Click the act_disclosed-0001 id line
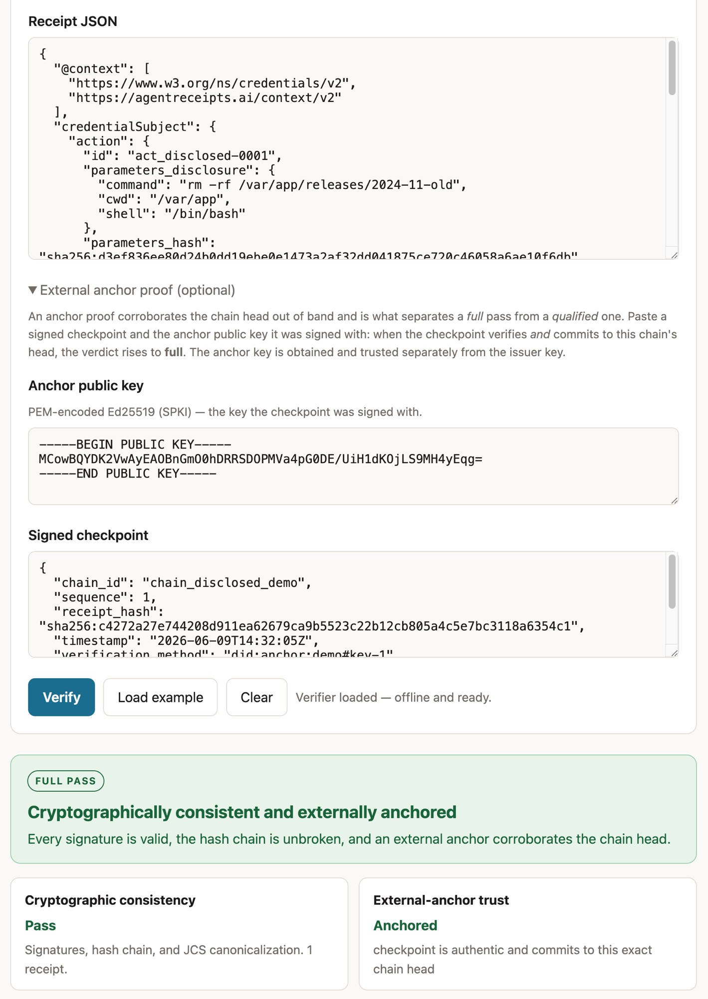Screen dimensions: 708x999 pyautogui.click(x=183, y=156)
